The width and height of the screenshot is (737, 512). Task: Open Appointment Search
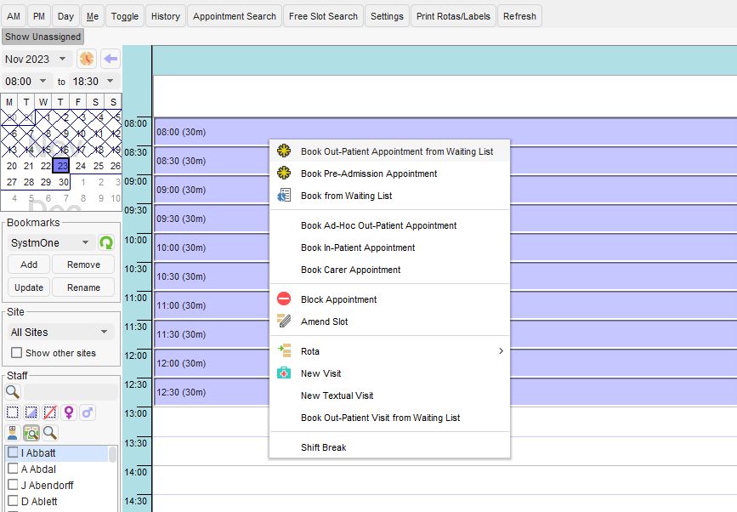(234, 16)
